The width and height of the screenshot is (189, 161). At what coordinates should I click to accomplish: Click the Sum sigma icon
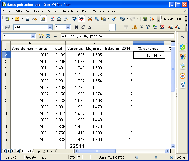[48, 36]
